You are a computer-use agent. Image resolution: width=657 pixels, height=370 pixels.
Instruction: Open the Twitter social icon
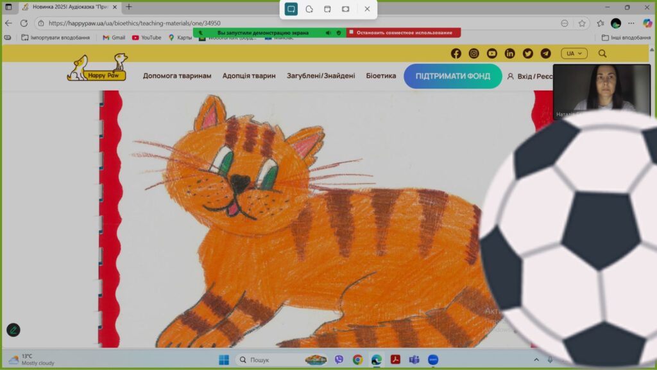[527, 53]
